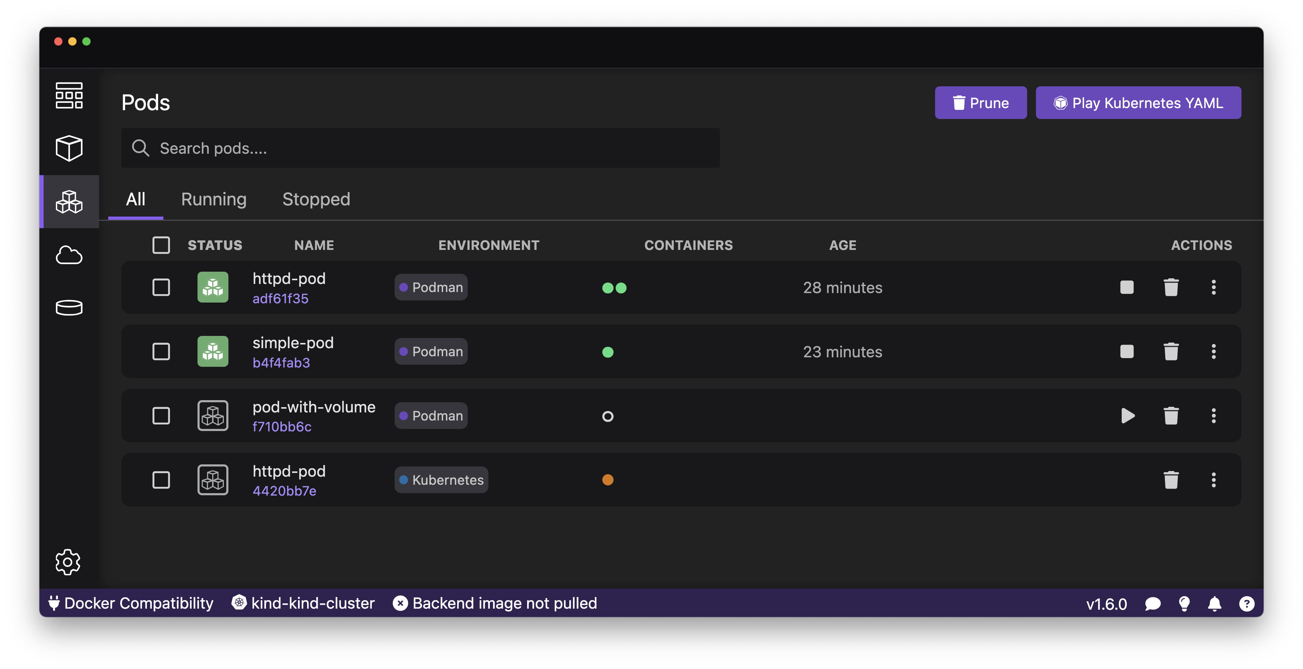Delete the Kubernetes httpd-pod
The image size is (1303, 669).
(1171, 480)
